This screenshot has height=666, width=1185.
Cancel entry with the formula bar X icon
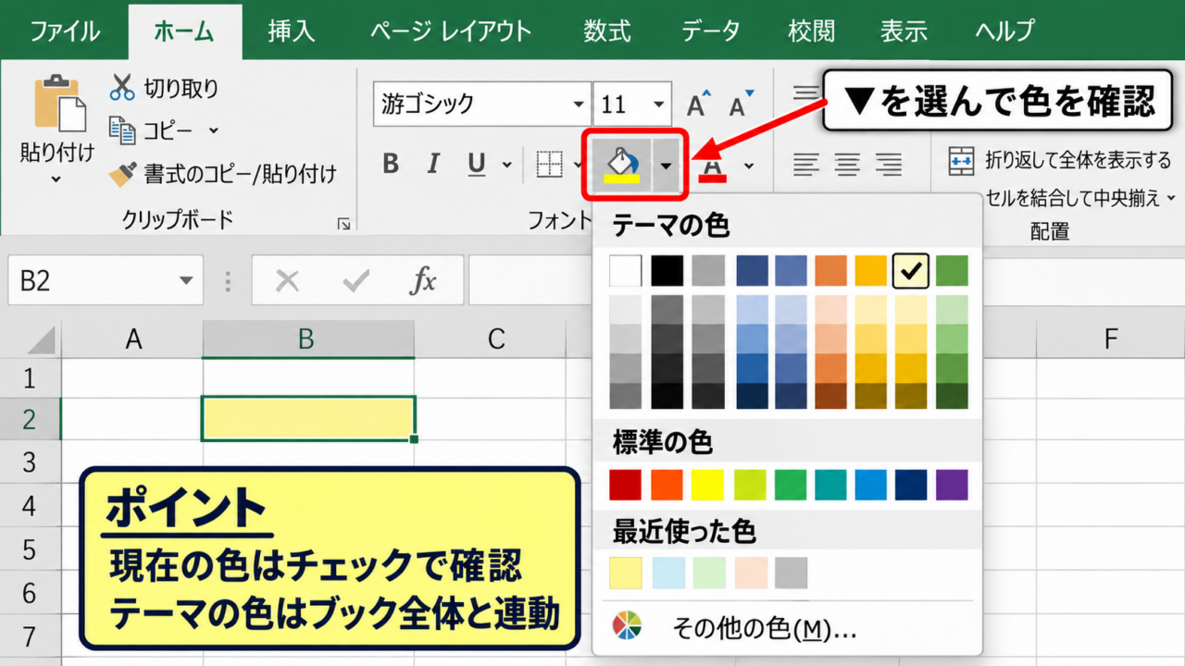(287, 280)
